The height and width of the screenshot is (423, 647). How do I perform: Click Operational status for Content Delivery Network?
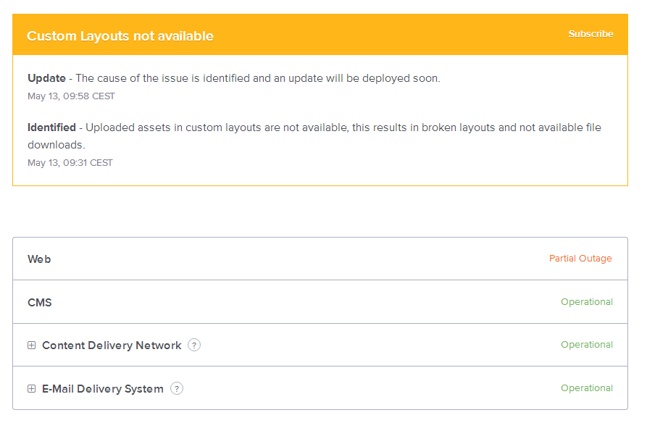click(587, 345)
